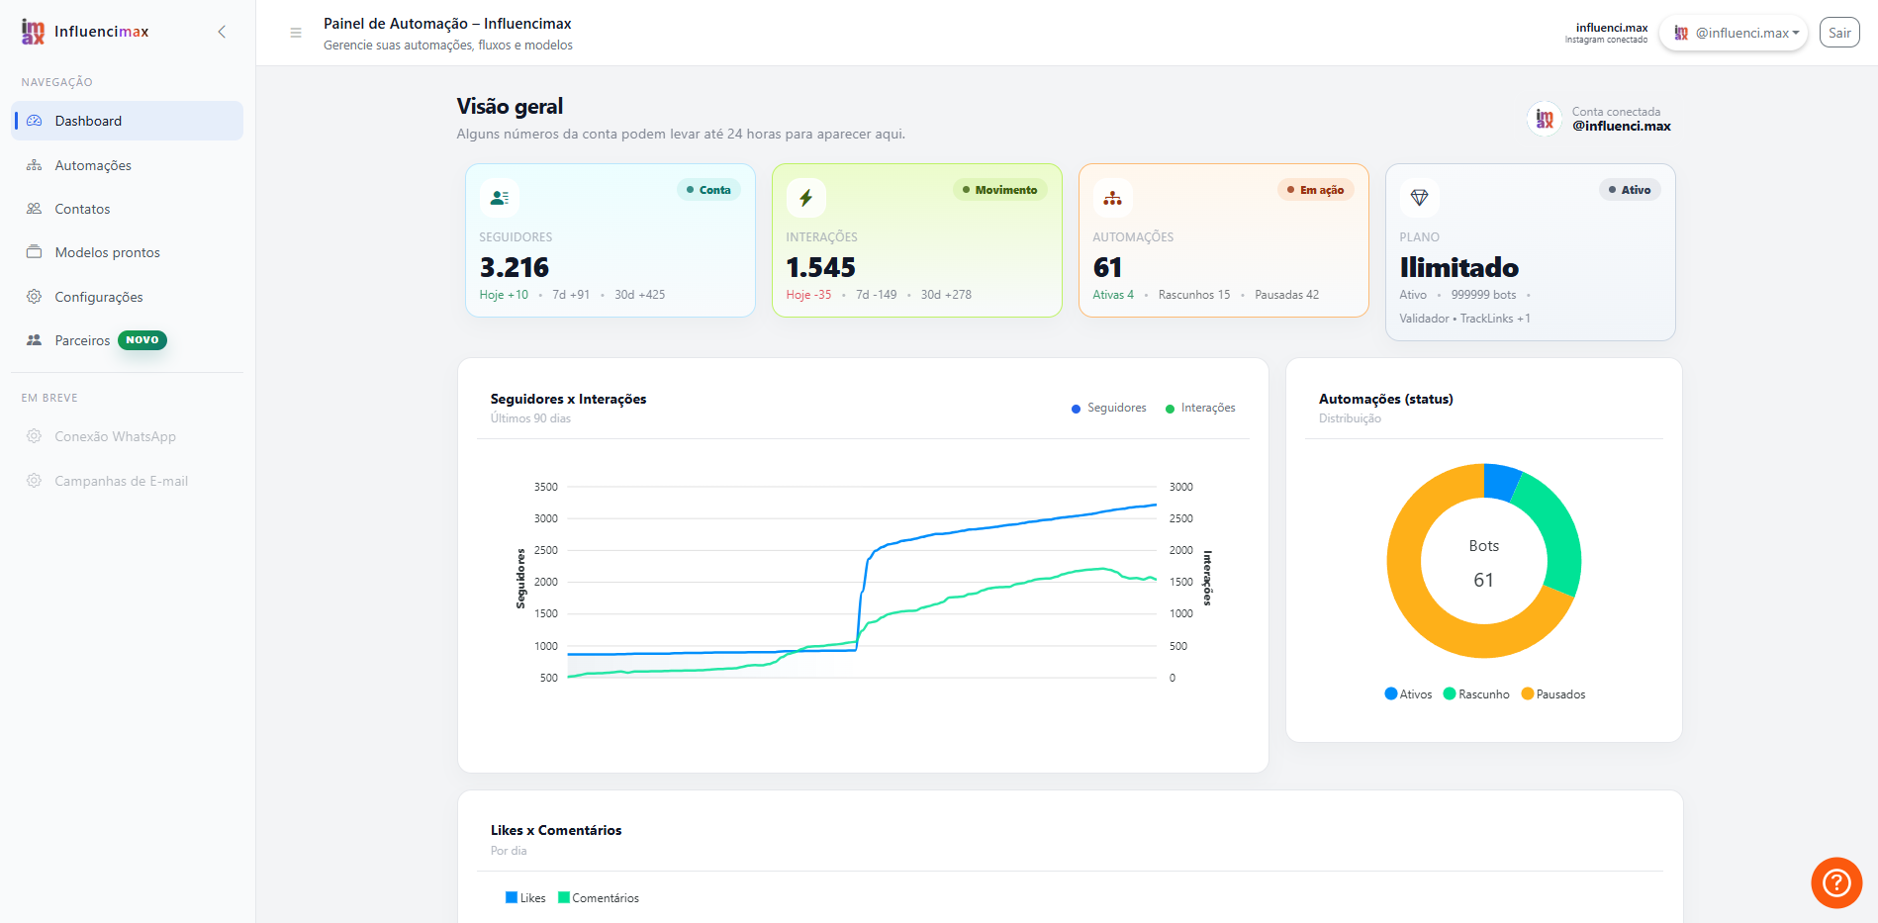The width and height of the screenshot is (1878, 923).
Task: Click the Automações card hierarchy icon
Action: (x=1113, y=198)
